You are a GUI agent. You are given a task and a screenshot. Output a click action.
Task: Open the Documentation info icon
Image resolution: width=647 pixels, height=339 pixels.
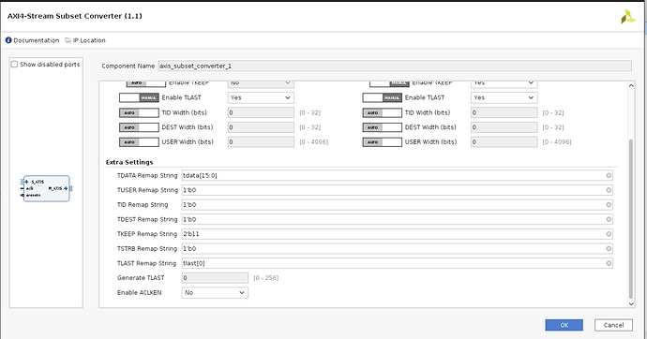coord(8,40)
